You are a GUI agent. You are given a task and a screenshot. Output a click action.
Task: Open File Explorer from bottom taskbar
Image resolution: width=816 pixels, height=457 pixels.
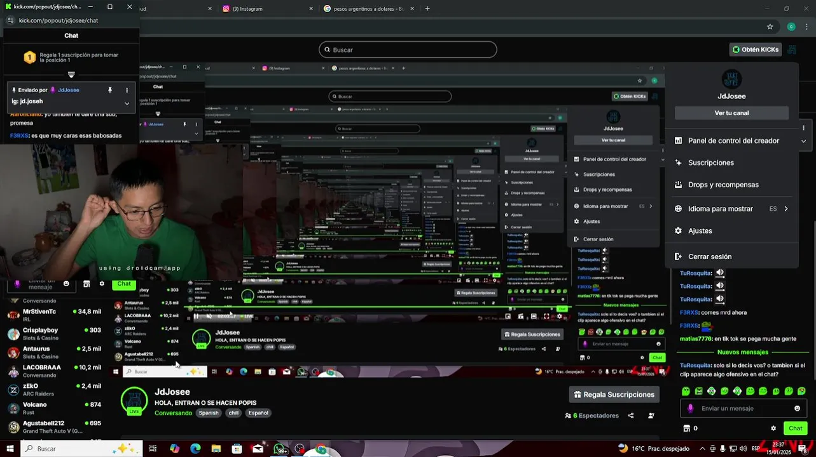[x=216, y=449]
